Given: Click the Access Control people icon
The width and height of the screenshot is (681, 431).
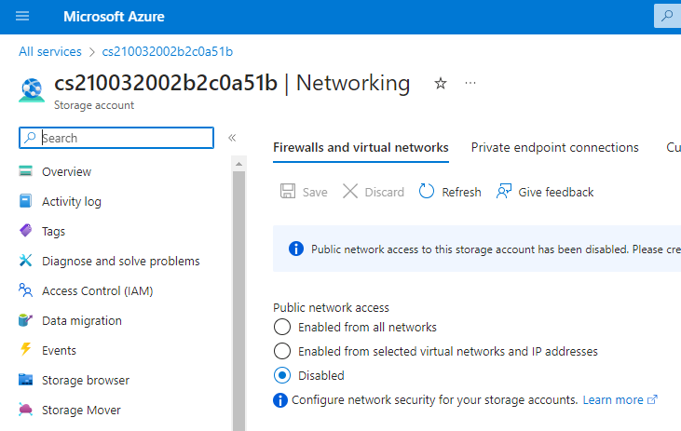Looking at the screenshot, I should 26,290.
